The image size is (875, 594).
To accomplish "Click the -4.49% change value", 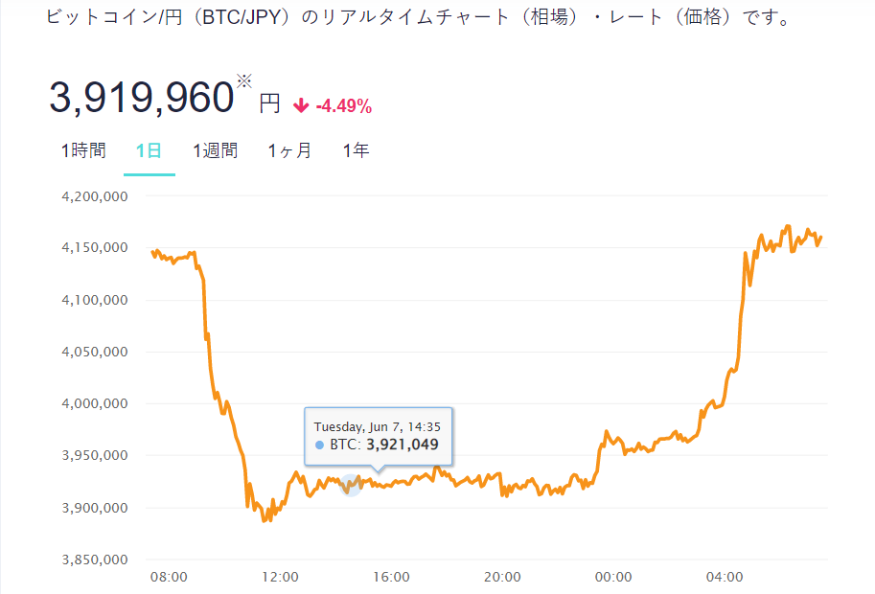I will (343, 105).
